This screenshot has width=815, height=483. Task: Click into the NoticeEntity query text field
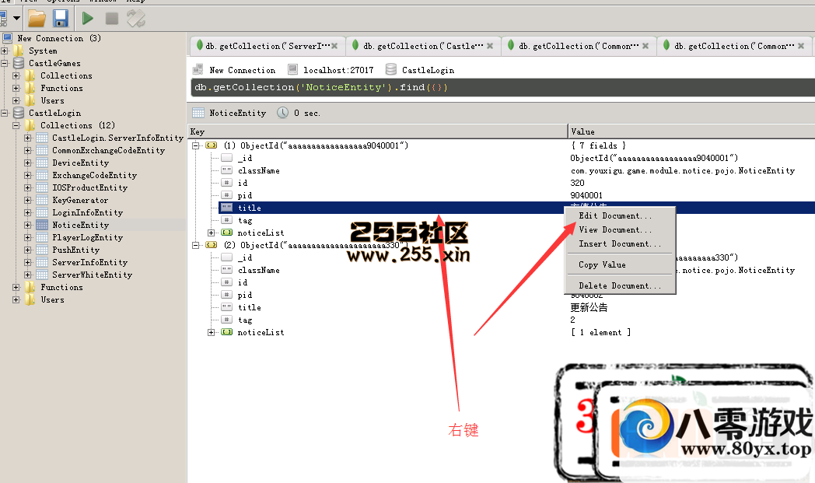click(498, 87)
